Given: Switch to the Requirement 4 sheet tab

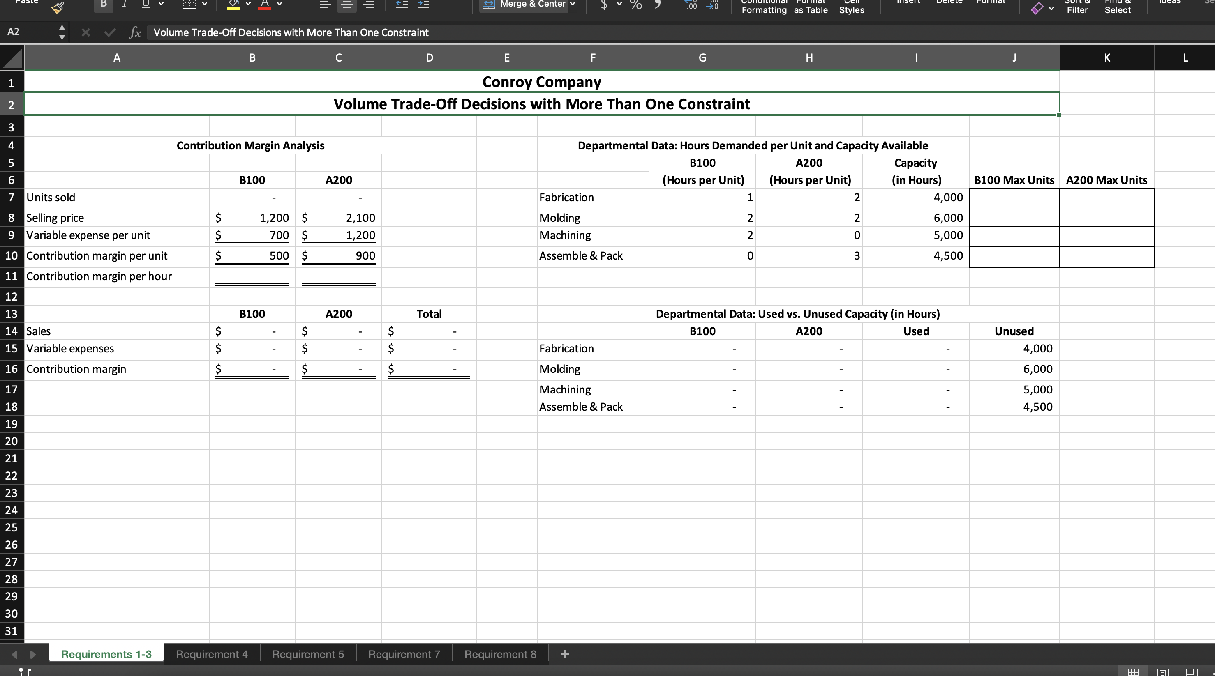Looking at the screenshot, I should [x=211, y=654].
